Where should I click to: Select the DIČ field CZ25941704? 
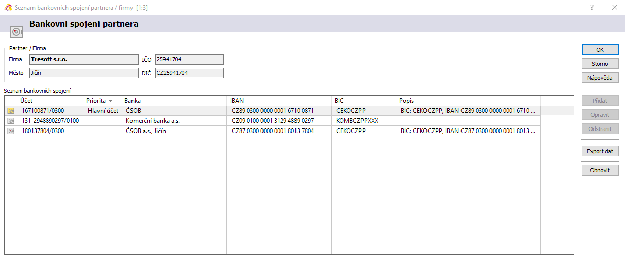tap(189, 73)
